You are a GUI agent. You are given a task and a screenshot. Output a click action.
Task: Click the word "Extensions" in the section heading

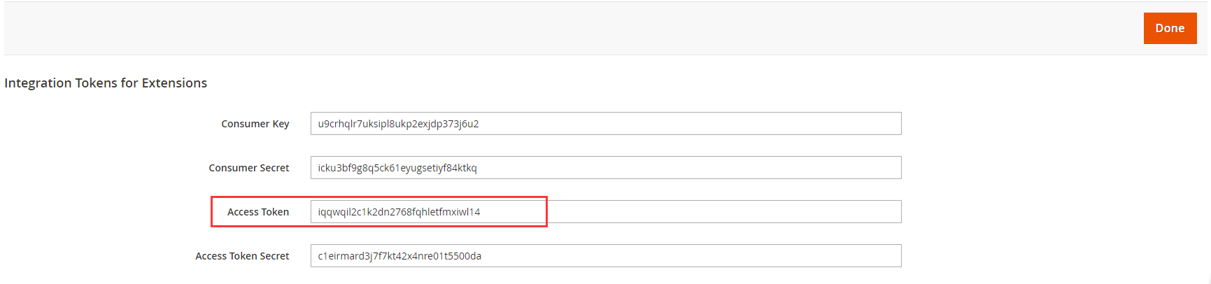click(174, 83)
